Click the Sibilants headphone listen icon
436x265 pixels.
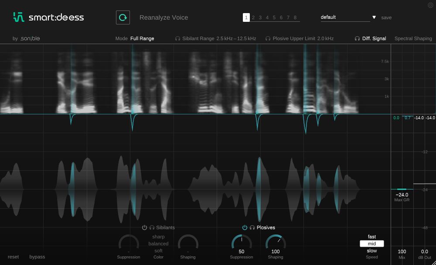click(152, 227)
